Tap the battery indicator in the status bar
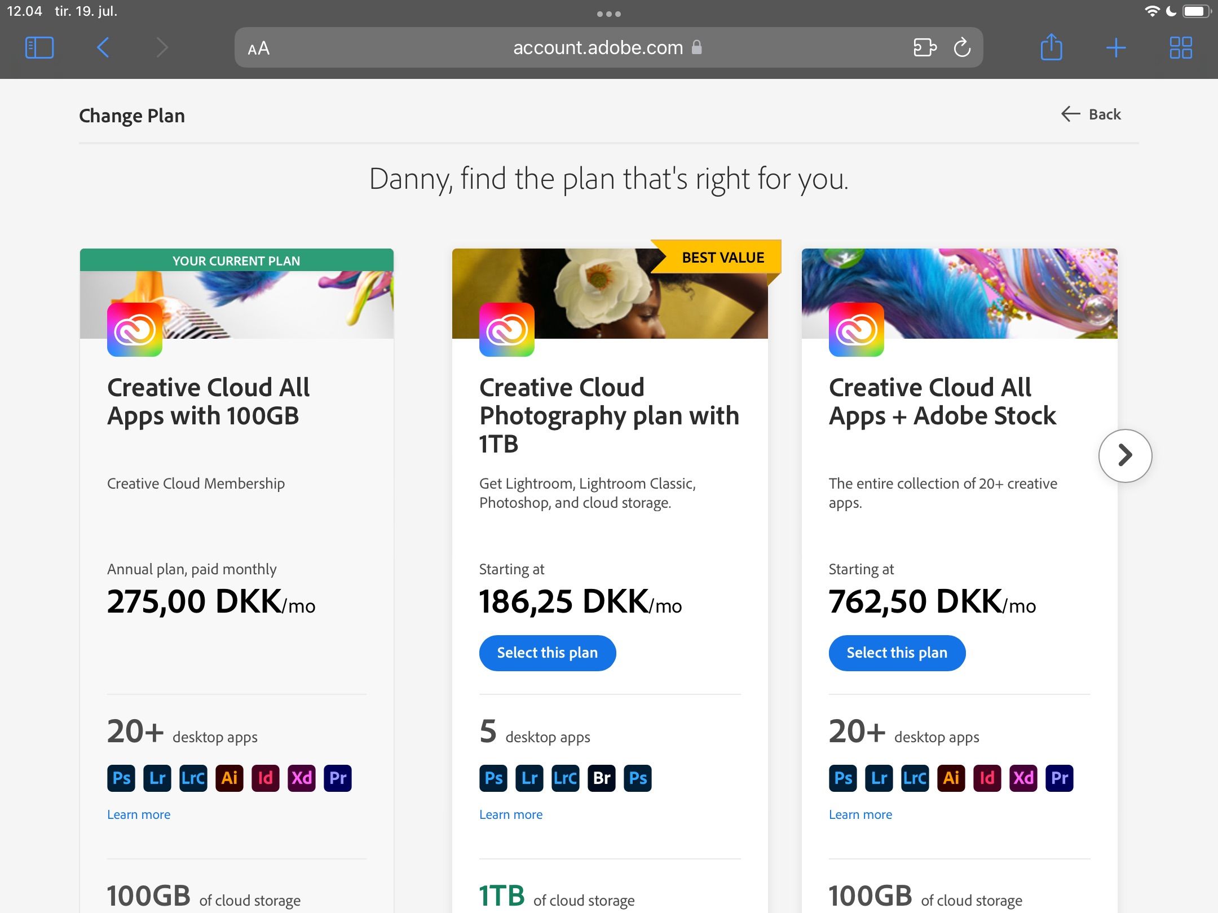 point(1197,11)
